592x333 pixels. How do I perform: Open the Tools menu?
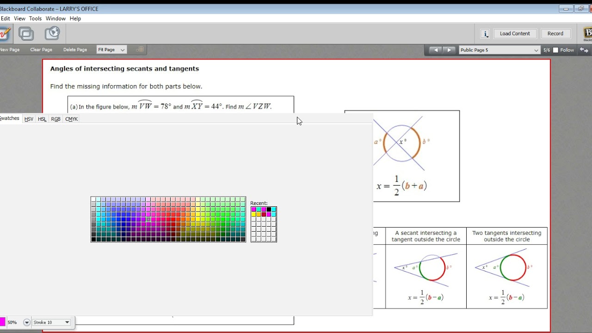[36, 18]
